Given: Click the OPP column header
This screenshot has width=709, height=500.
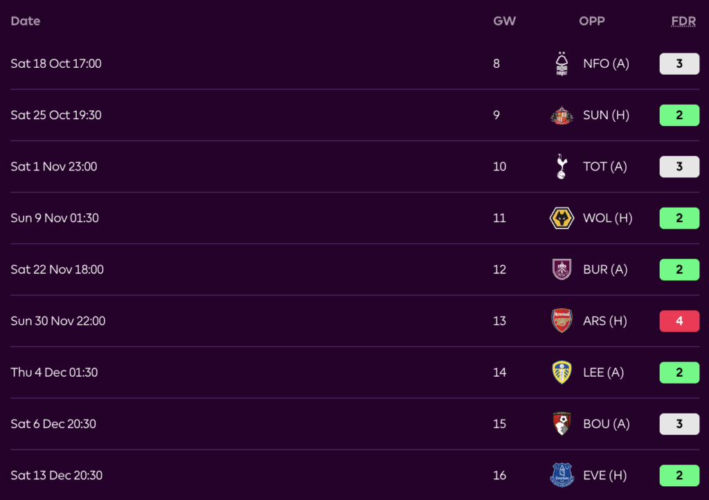Looking at the screenshot, I should click(592, 21).
